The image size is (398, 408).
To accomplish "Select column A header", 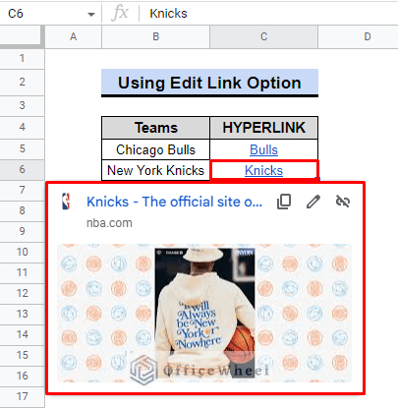I will coord(74,36).
